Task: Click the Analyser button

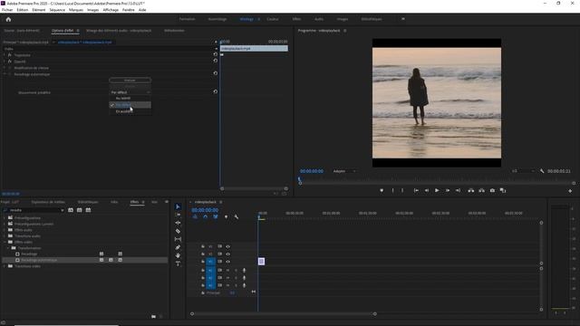Action: click(x=130, y=80)
